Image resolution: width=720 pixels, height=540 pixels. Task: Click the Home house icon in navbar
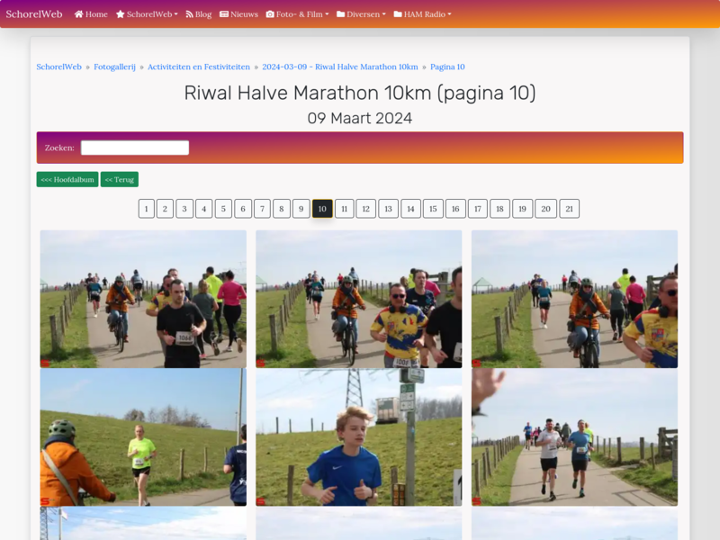pyautogui.click(x=78, y=14)
